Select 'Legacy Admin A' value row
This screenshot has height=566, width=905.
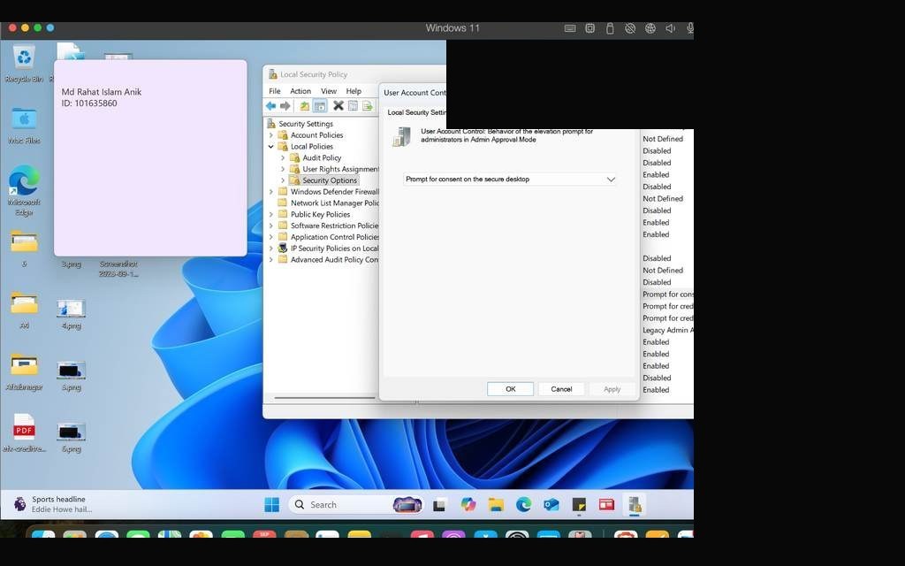(x=668, y=331)
